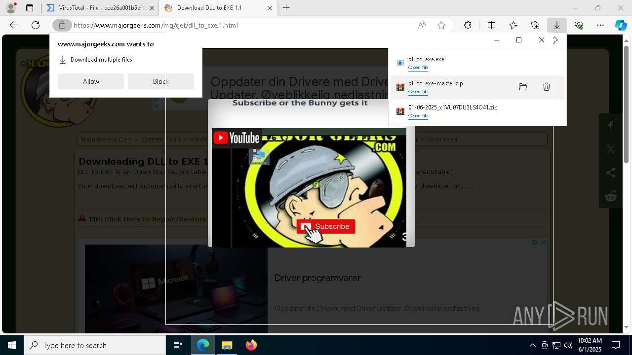The height and width of the screenshot is (355, 632).
Task: Share page on Facebook
Action: coord(611,126)
